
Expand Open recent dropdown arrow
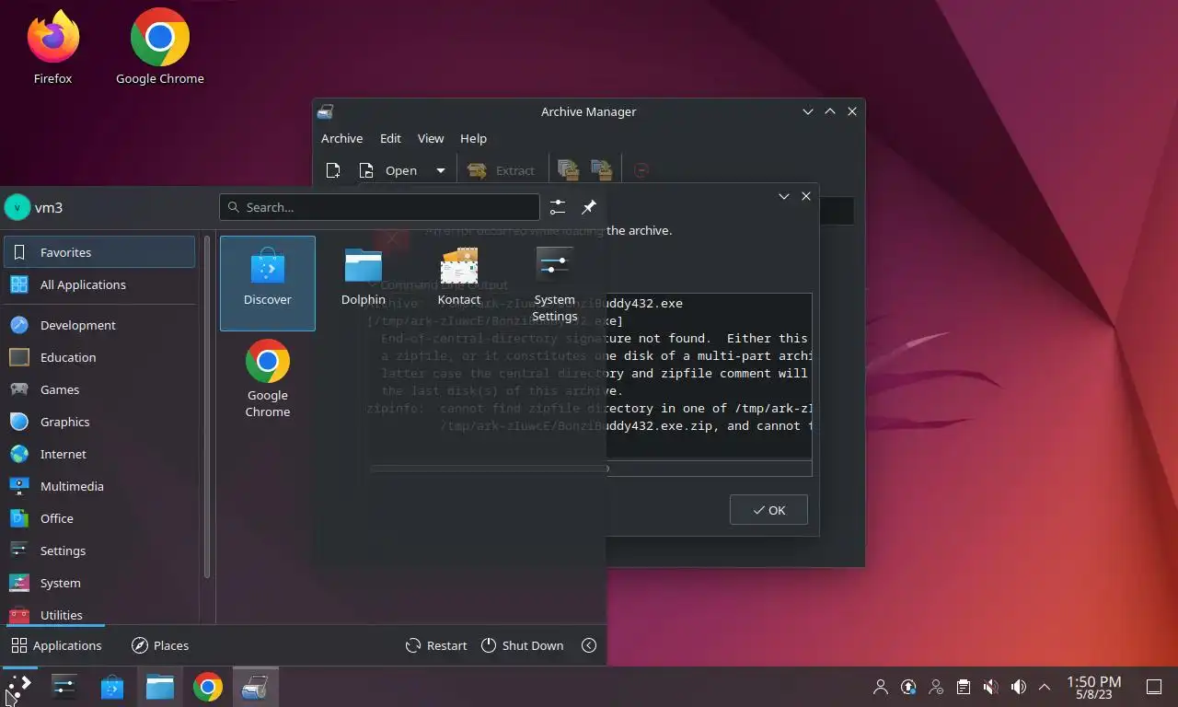[x=440, y=170]
